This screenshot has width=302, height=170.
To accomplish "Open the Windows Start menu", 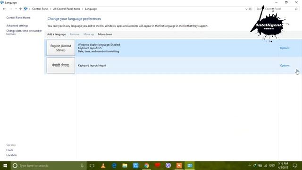I will 5,166.
